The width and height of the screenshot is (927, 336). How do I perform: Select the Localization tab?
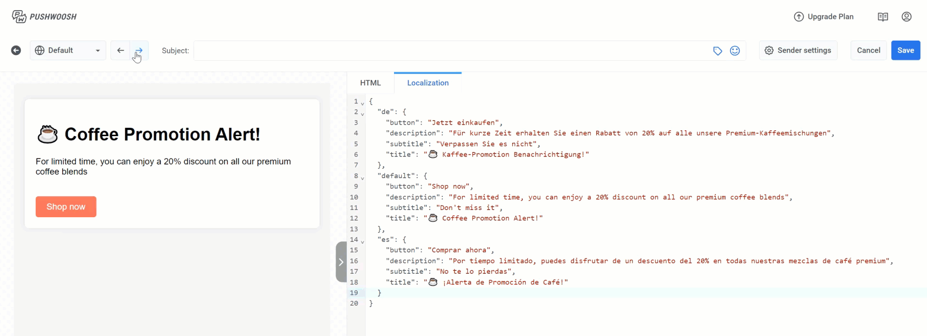pyautogui.click(x=427, y=83)
